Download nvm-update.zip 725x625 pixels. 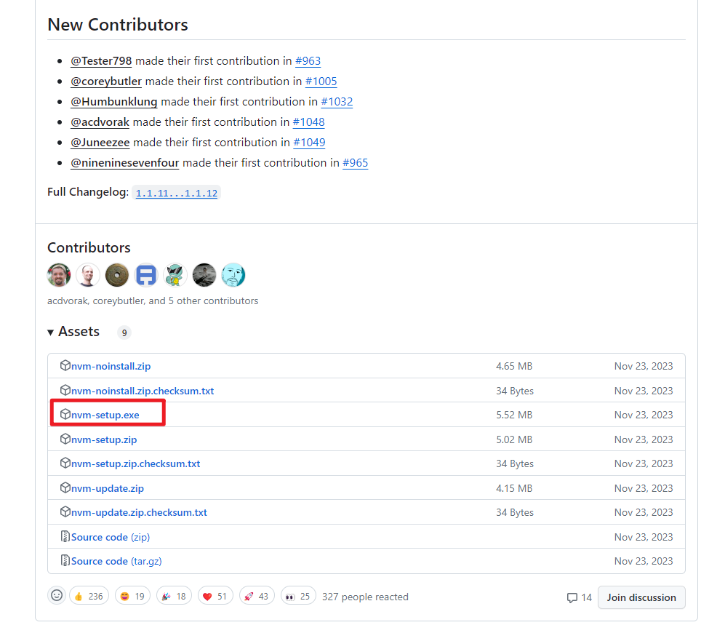tap(108, 488)
